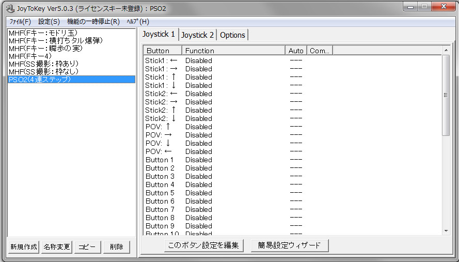Select the POV: → row
Screen dimensions: 459x262
pos(293,135)
